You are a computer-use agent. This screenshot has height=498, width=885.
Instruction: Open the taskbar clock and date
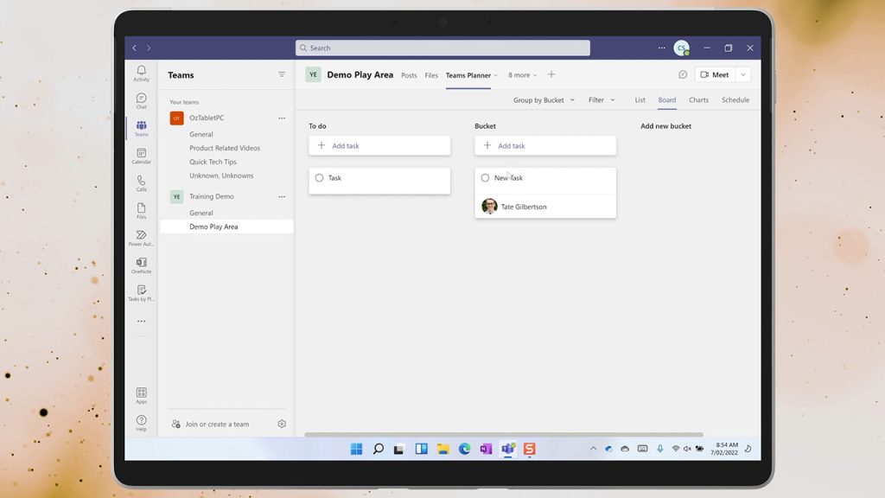pyautogui.click(x=724, y=449)
